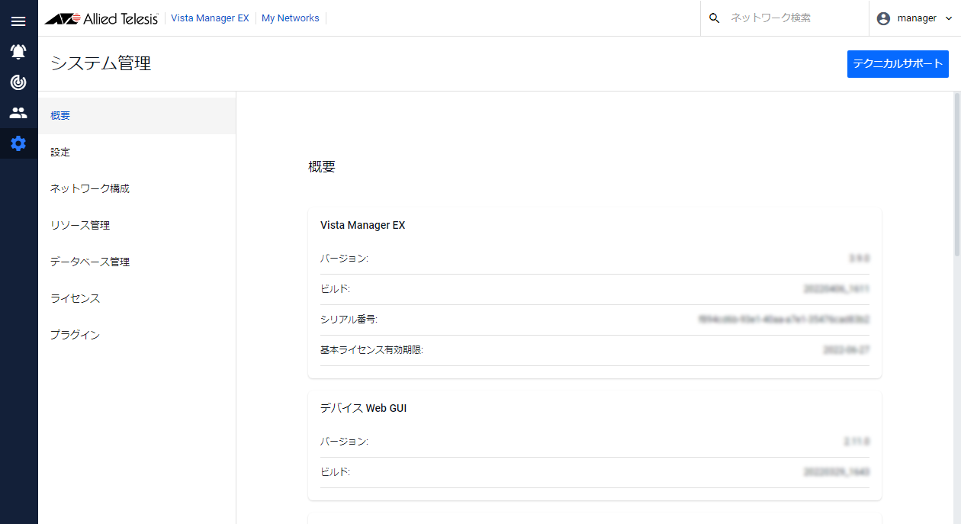Click the Vista Manager EX link

[209, 18]
